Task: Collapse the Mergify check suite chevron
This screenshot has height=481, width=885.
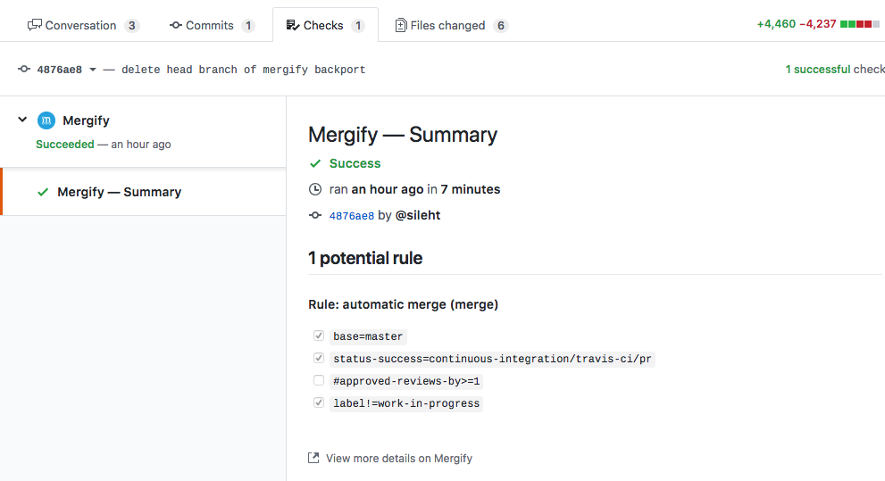Action: click(22, 120)
